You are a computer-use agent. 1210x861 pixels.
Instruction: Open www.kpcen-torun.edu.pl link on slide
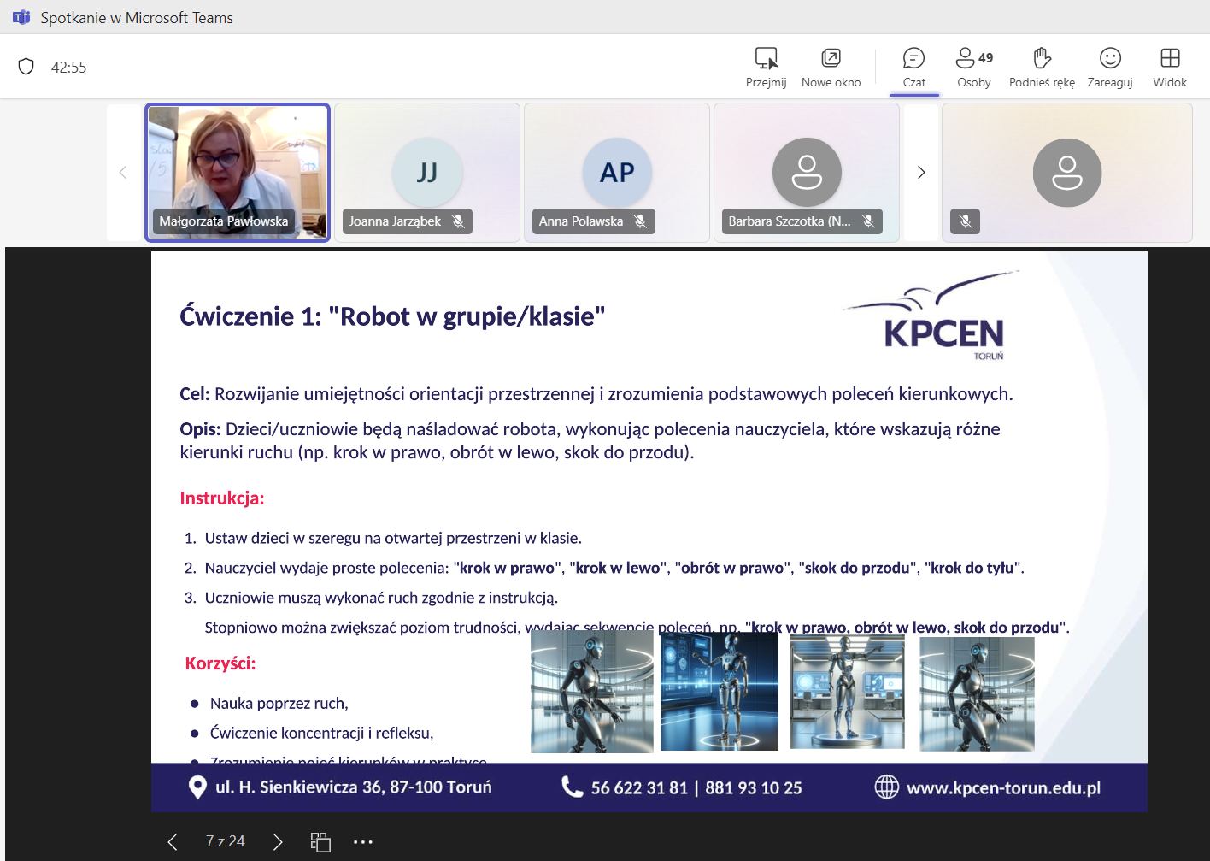(x=1003, y=787)
